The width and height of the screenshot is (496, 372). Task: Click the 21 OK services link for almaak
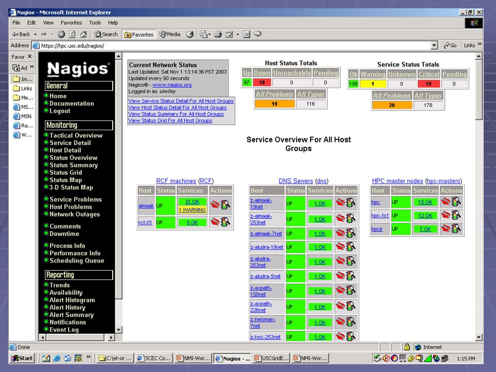click(x=192, y=202)
